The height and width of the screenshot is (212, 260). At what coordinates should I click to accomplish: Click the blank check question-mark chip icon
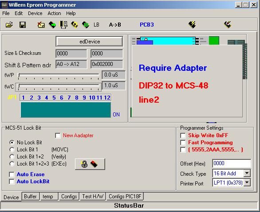pyautogui.click(x=75, y=25)
